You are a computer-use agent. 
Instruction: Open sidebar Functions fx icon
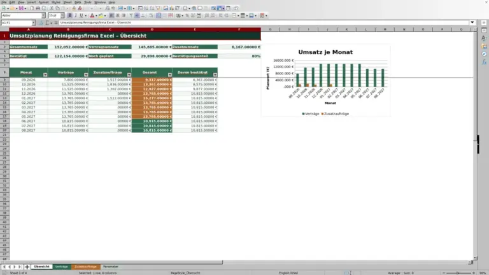[x=484, y=62]
